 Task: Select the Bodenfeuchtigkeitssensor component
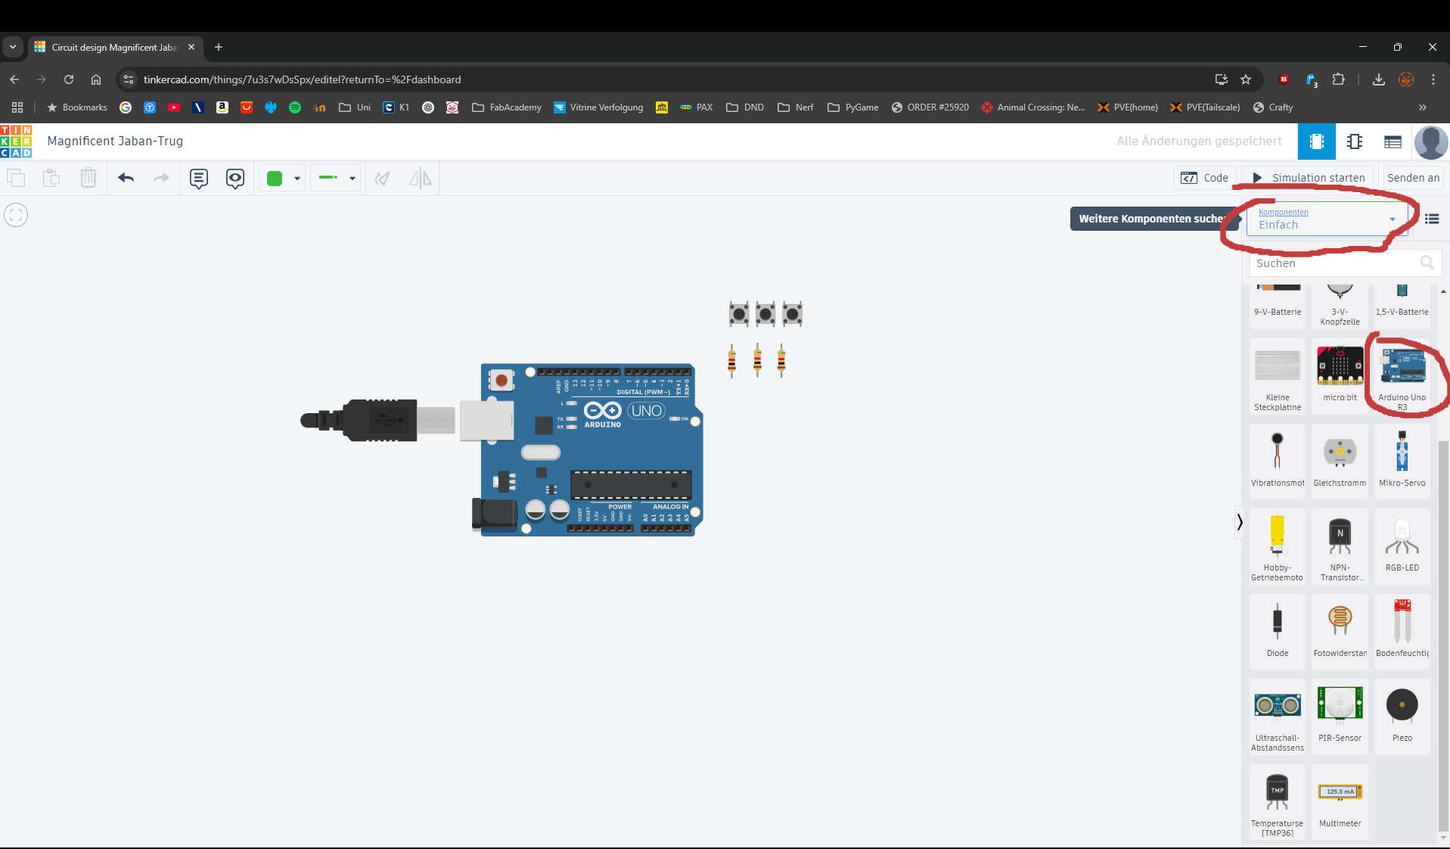click(1402, 631)
